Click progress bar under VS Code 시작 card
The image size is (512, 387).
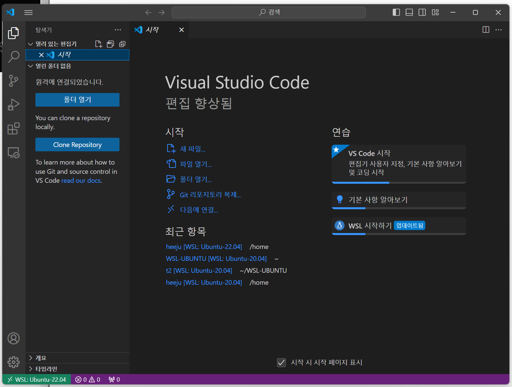coord(399,182)
